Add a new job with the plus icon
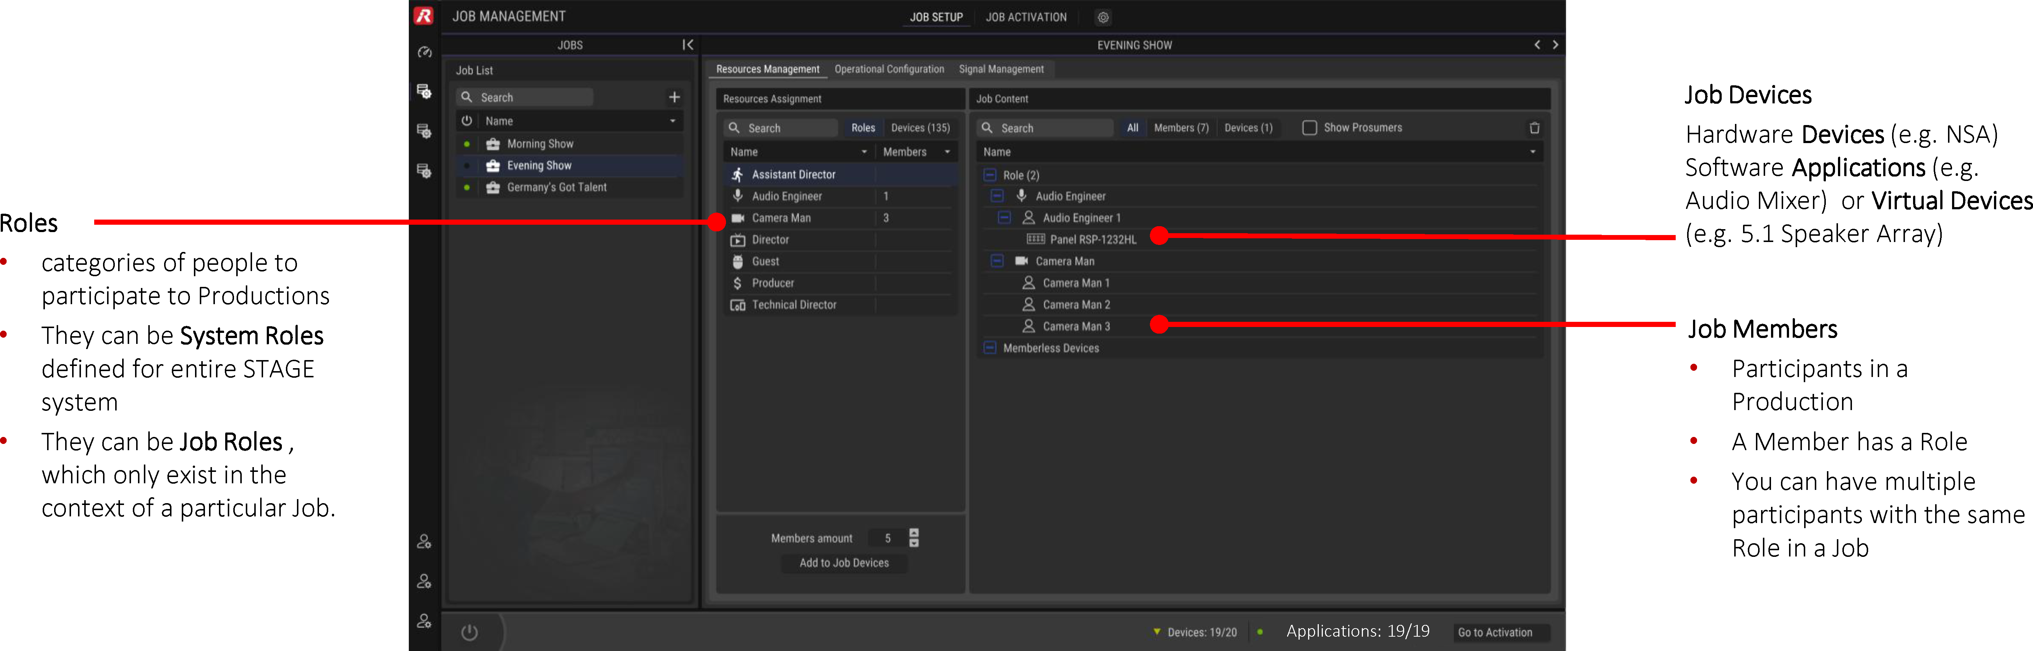This screenshot has height=651, width=2033. [674, 97]
